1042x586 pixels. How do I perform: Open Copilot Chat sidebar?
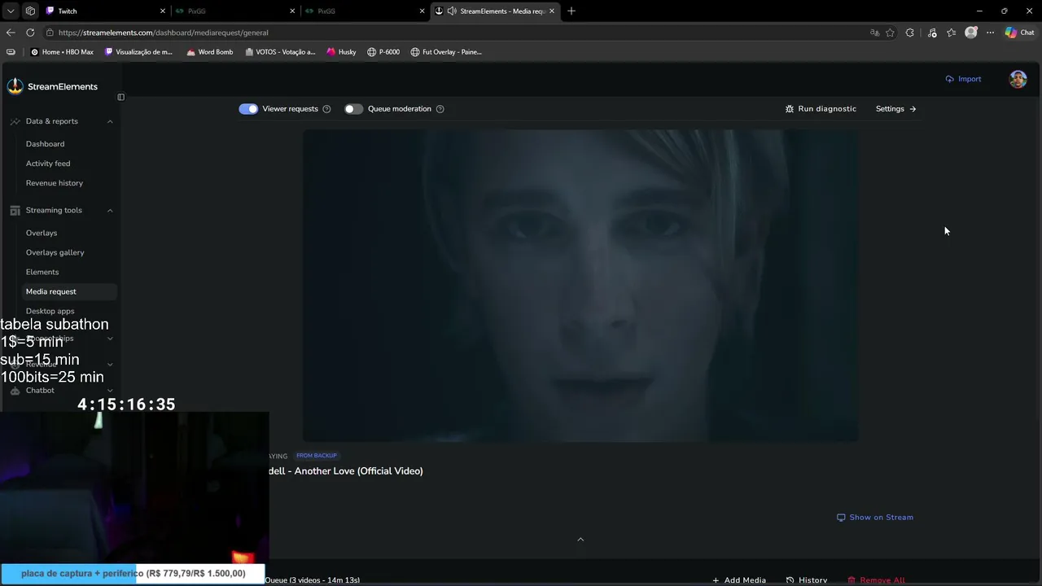click(1020, 33)
